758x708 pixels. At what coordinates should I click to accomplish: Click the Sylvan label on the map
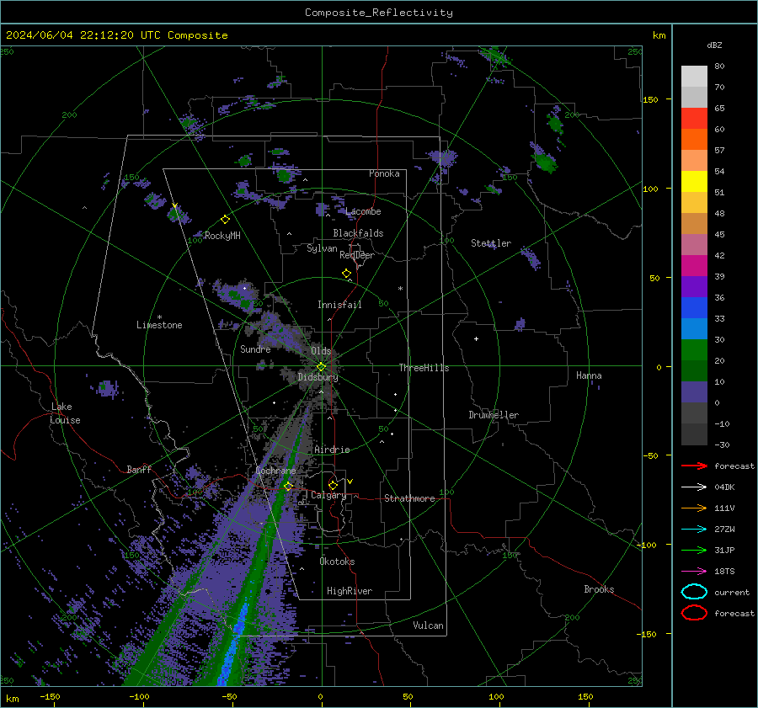pyautogui.click(x=322, y=248)
